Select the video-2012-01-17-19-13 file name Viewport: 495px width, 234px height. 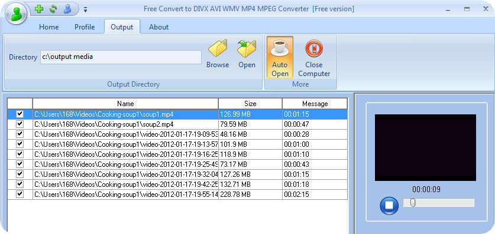point(125,144)
